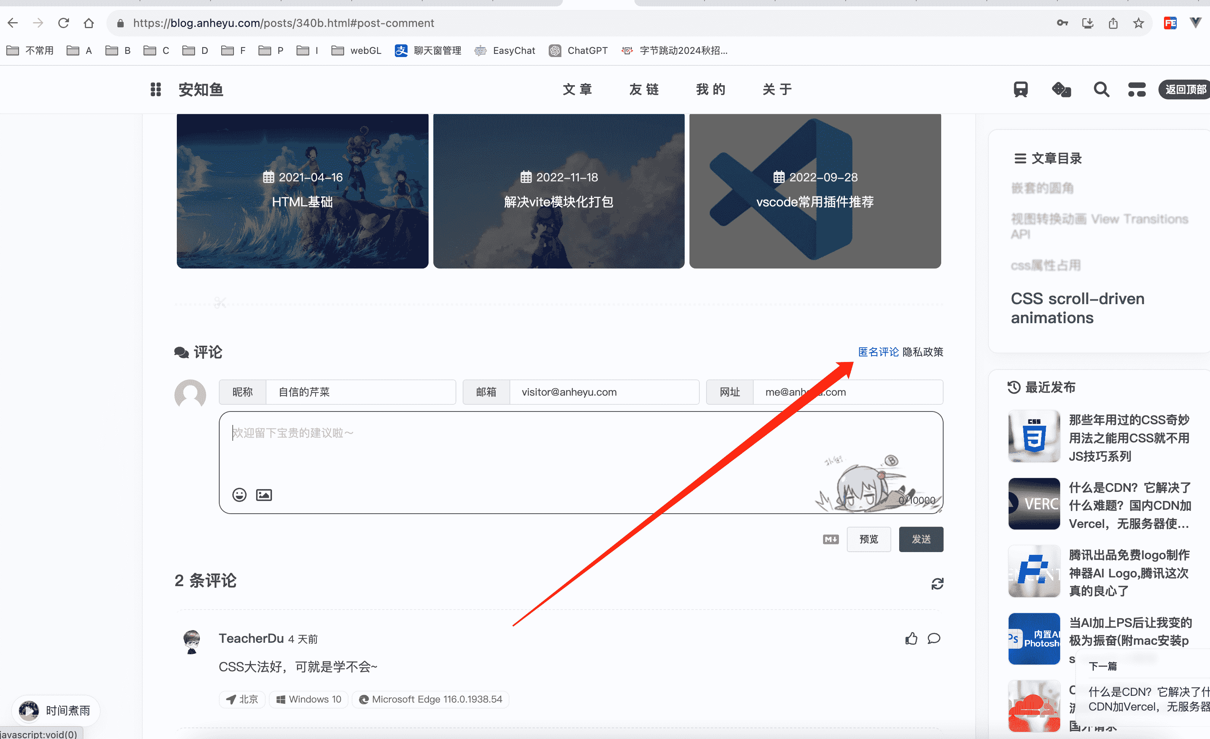The image size is (1210, 739).
Task: Open the I bookmarks folder
Action: (x=307, y=50)
